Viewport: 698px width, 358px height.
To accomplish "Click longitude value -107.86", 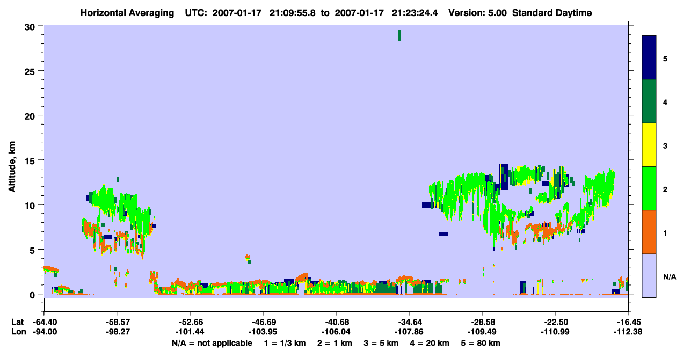I will pos(409,332).
